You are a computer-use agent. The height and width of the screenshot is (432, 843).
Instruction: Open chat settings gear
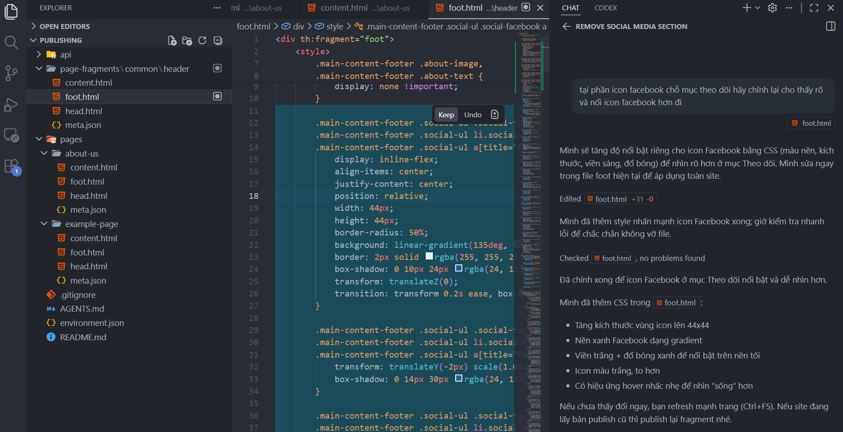(x=772, y=8)
